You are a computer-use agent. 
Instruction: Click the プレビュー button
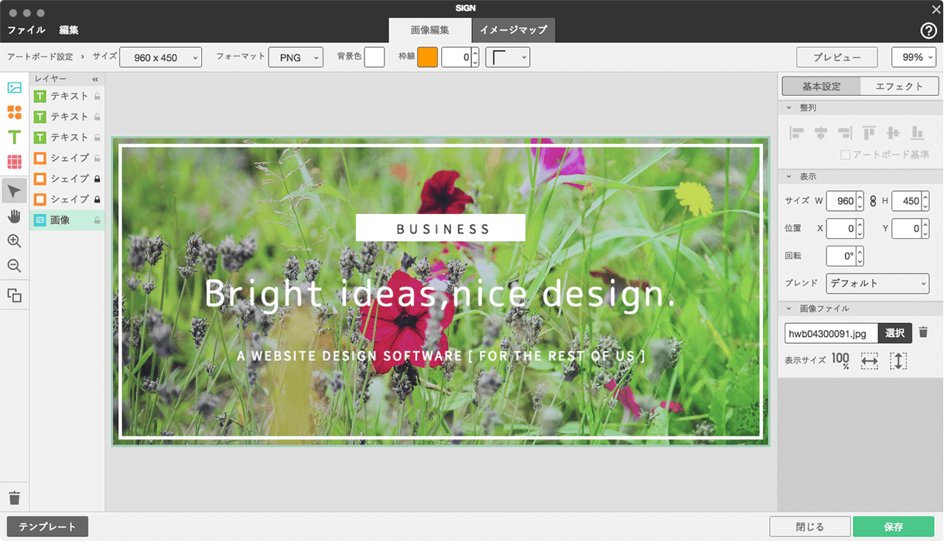[x=836, y=57]
